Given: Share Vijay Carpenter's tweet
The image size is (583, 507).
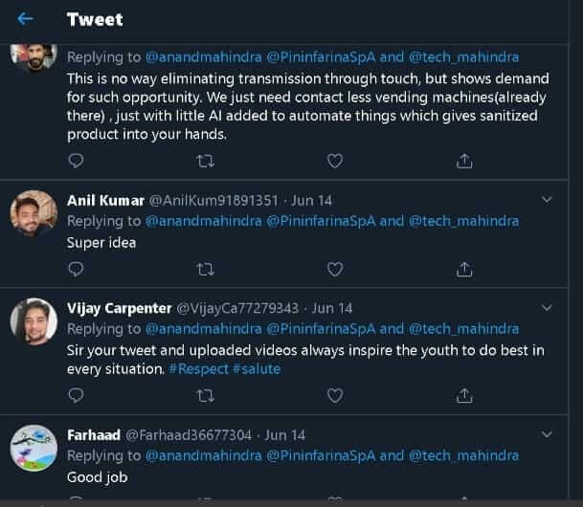Looking at the screenshot, I should tap(464, 395).
